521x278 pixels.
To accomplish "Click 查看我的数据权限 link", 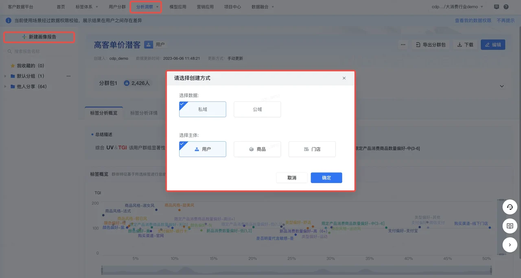I will coord(473,20).
